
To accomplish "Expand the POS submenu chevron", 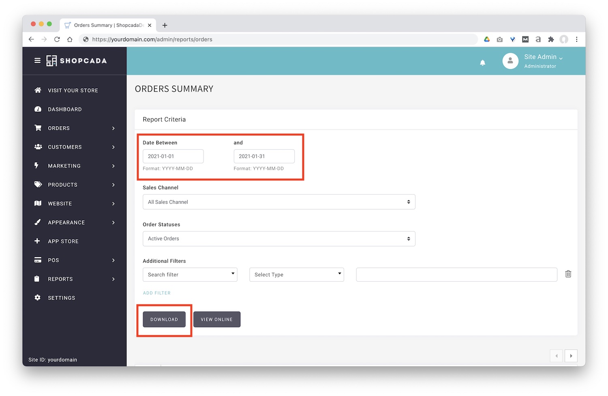I will pyautogui.click(x=113, y=260).
